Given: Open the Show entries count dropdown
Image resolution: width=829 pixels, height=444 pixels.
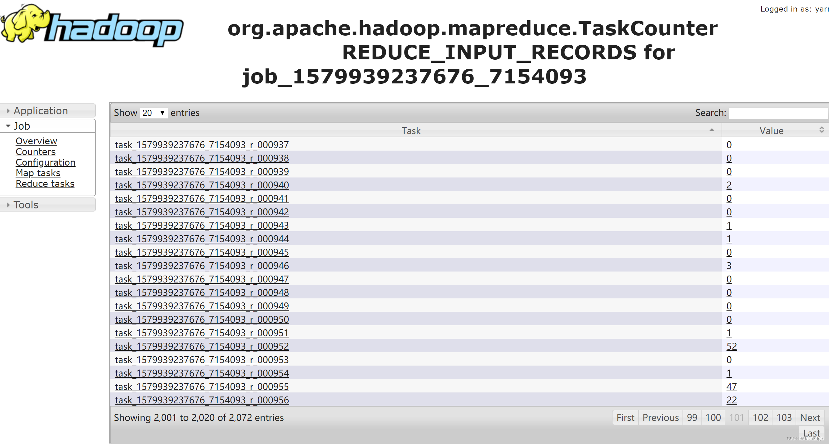Looking at the screenshot, I should point(153,113).
